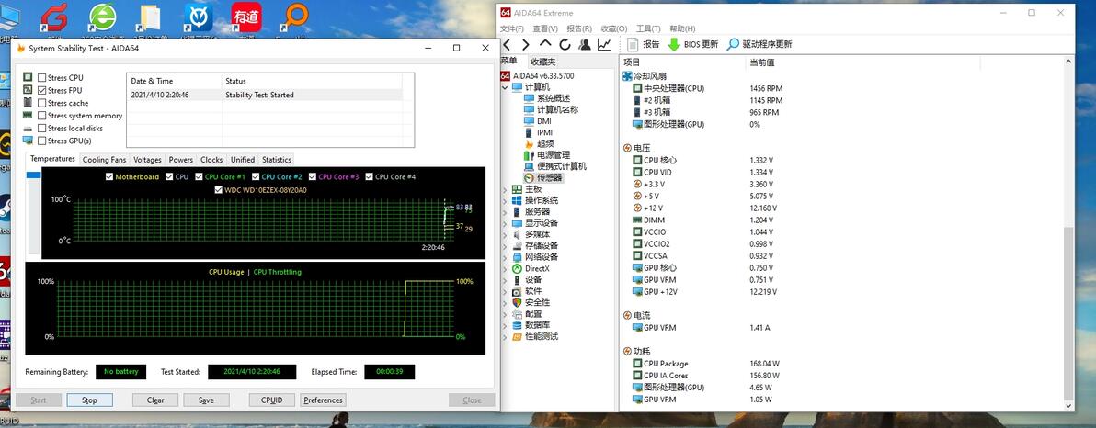Switch to the 收藏夹 tab
The width and height of the screenshot is (1096, 428).
(543, 62)
